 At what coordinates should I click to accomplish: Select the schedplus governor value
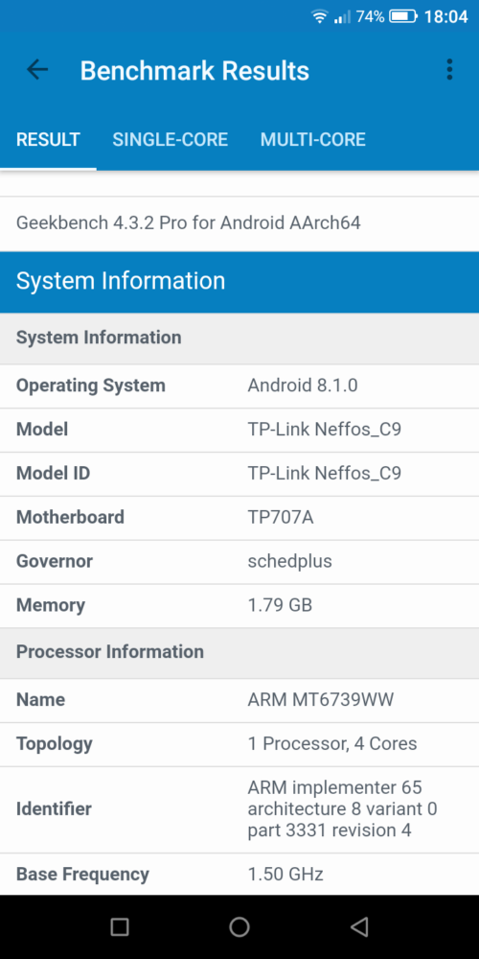click(289, 561)
